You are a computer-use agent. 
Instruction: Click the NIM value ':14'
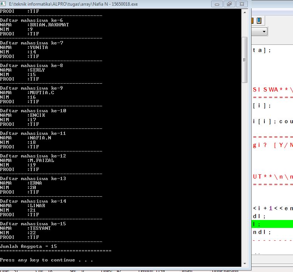31,52
